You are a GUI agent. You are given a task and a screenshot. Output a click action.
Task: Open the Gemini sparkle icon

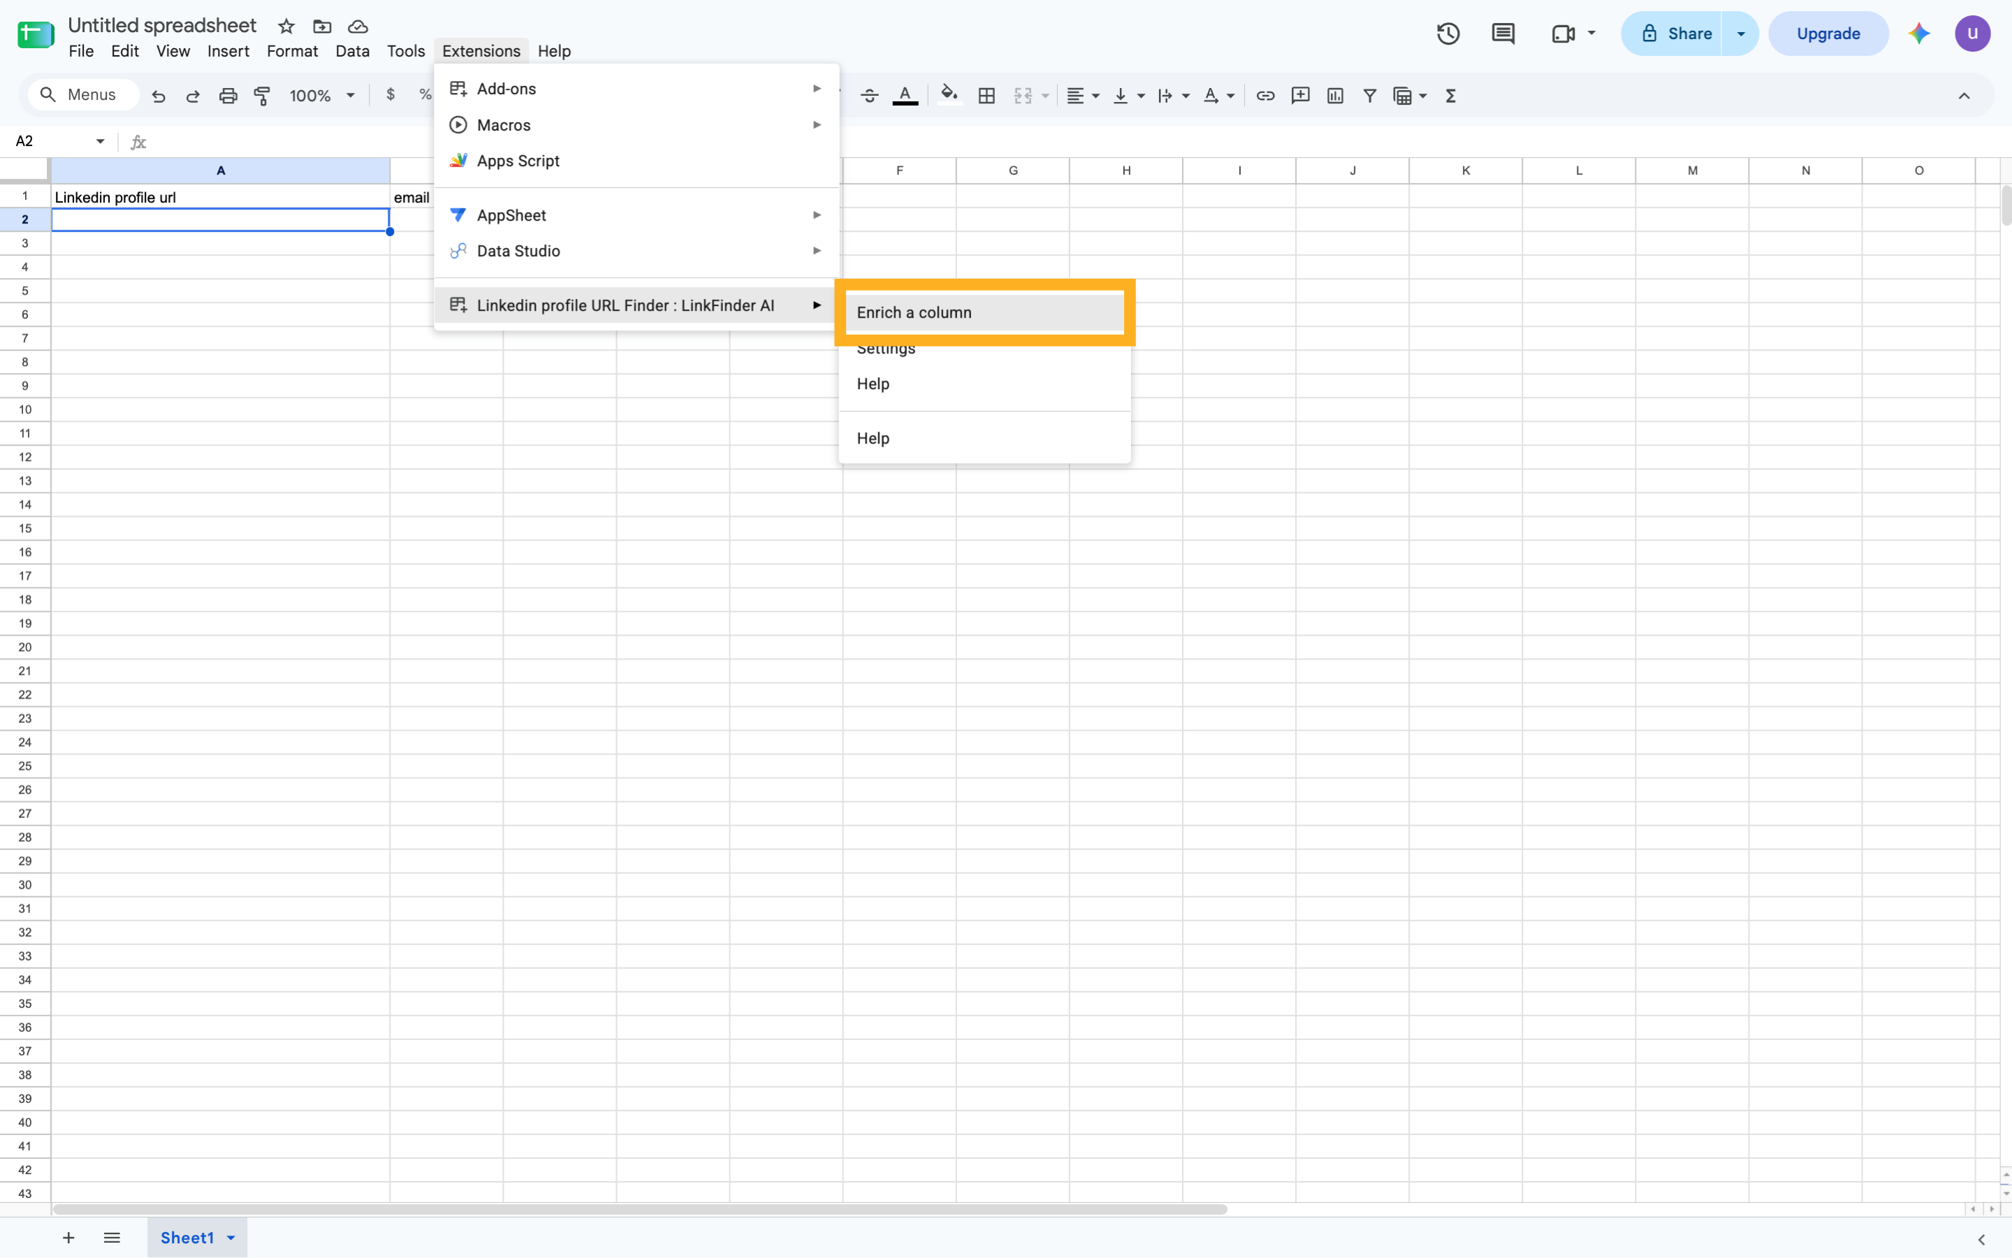pos(1920,34)
